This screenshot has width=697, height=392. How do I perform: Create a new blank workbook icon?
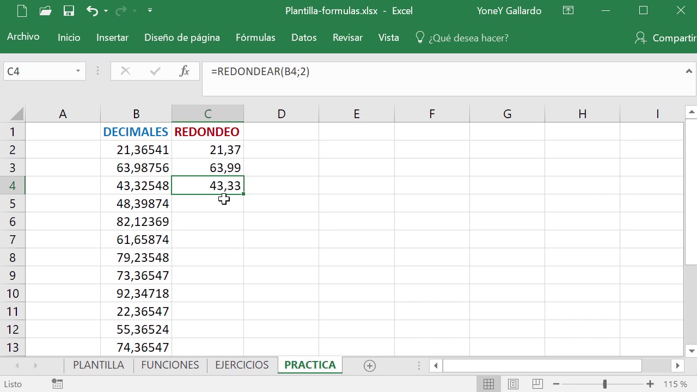(x=21, y=10)
